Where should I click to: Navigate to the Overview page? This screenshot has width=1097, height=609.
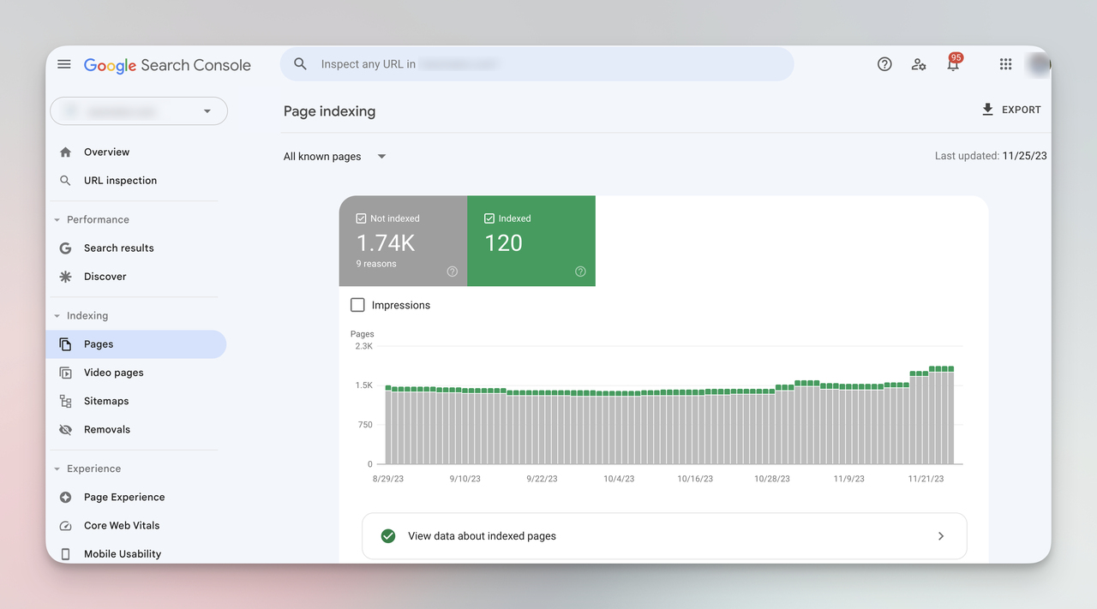point(106,152)
